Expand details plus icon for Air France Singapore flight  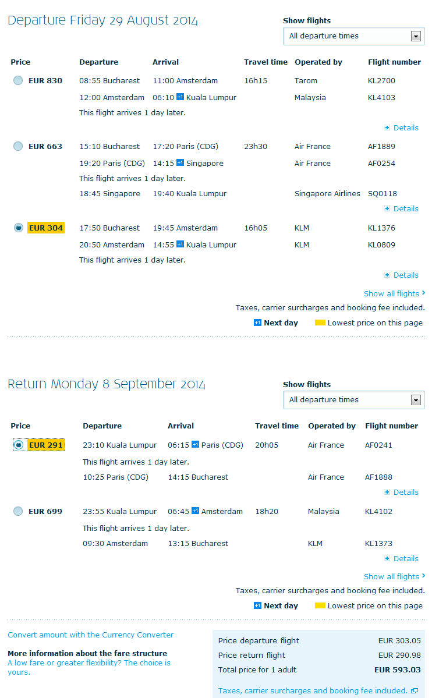387,209
